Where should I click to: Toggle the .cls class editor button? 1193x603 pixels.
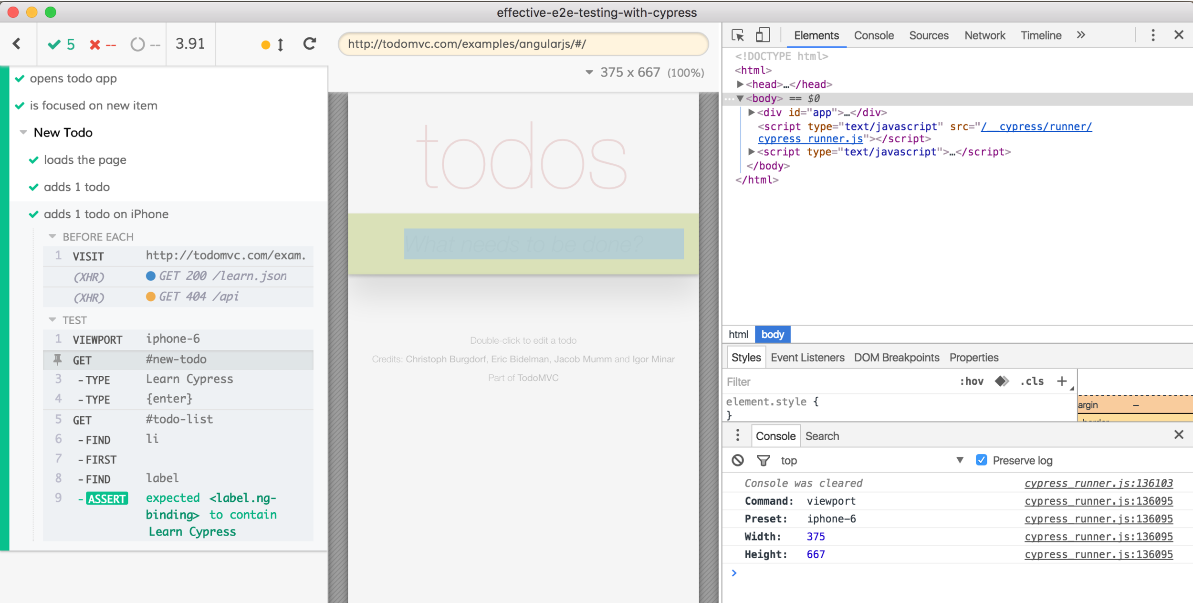tap(1032, 381)
